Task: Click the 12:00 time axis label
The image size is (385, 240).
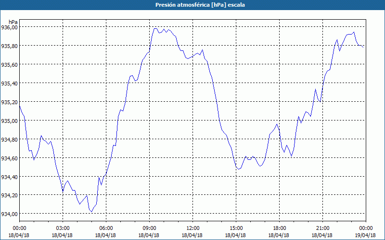Action: coord(193,228)
